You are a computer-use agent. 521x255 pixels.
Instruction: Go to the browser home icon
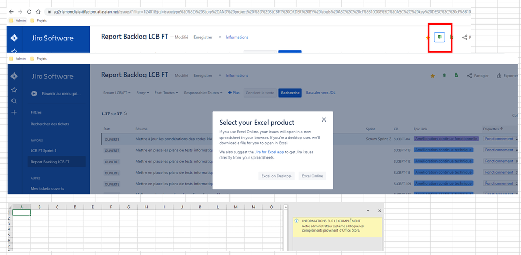click(x=38, y=11)
